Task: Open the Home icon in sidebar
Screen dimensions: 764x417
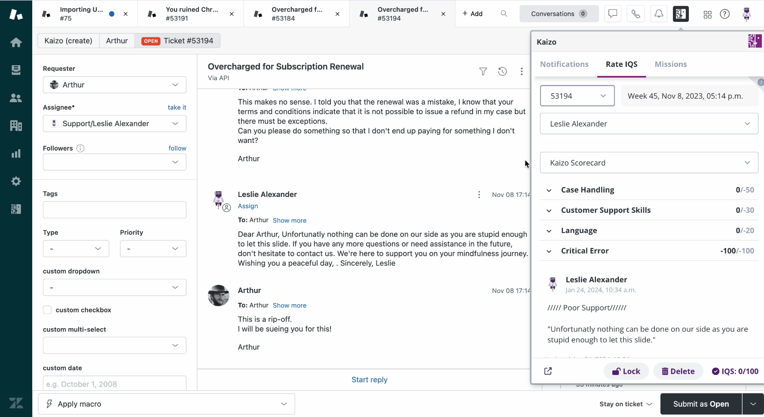Action: point(16,42)
